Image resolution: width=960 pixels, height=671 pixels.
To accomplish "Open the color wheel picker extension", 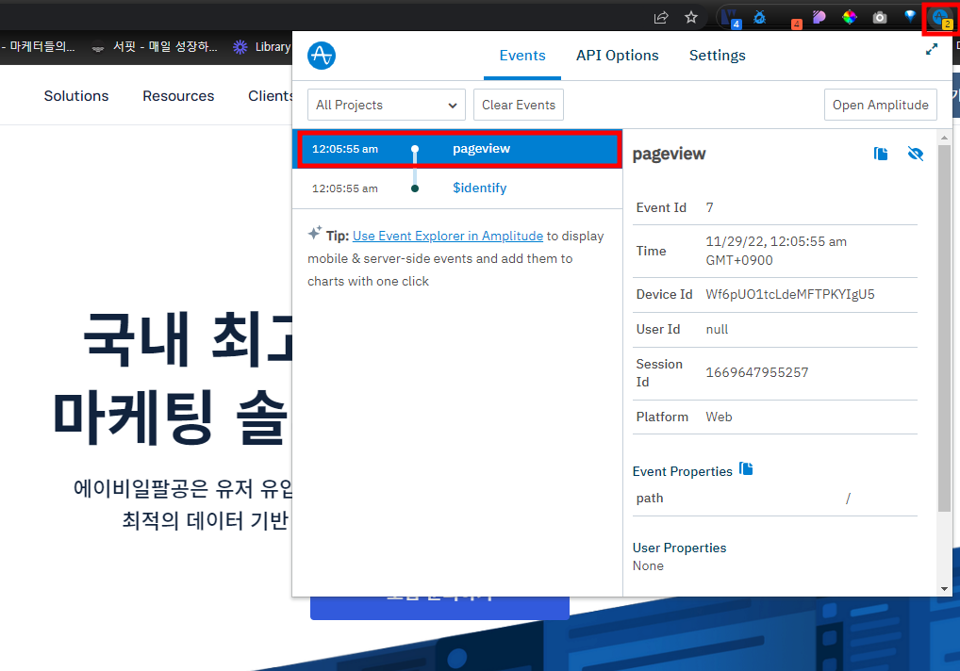I will [849, 17].
